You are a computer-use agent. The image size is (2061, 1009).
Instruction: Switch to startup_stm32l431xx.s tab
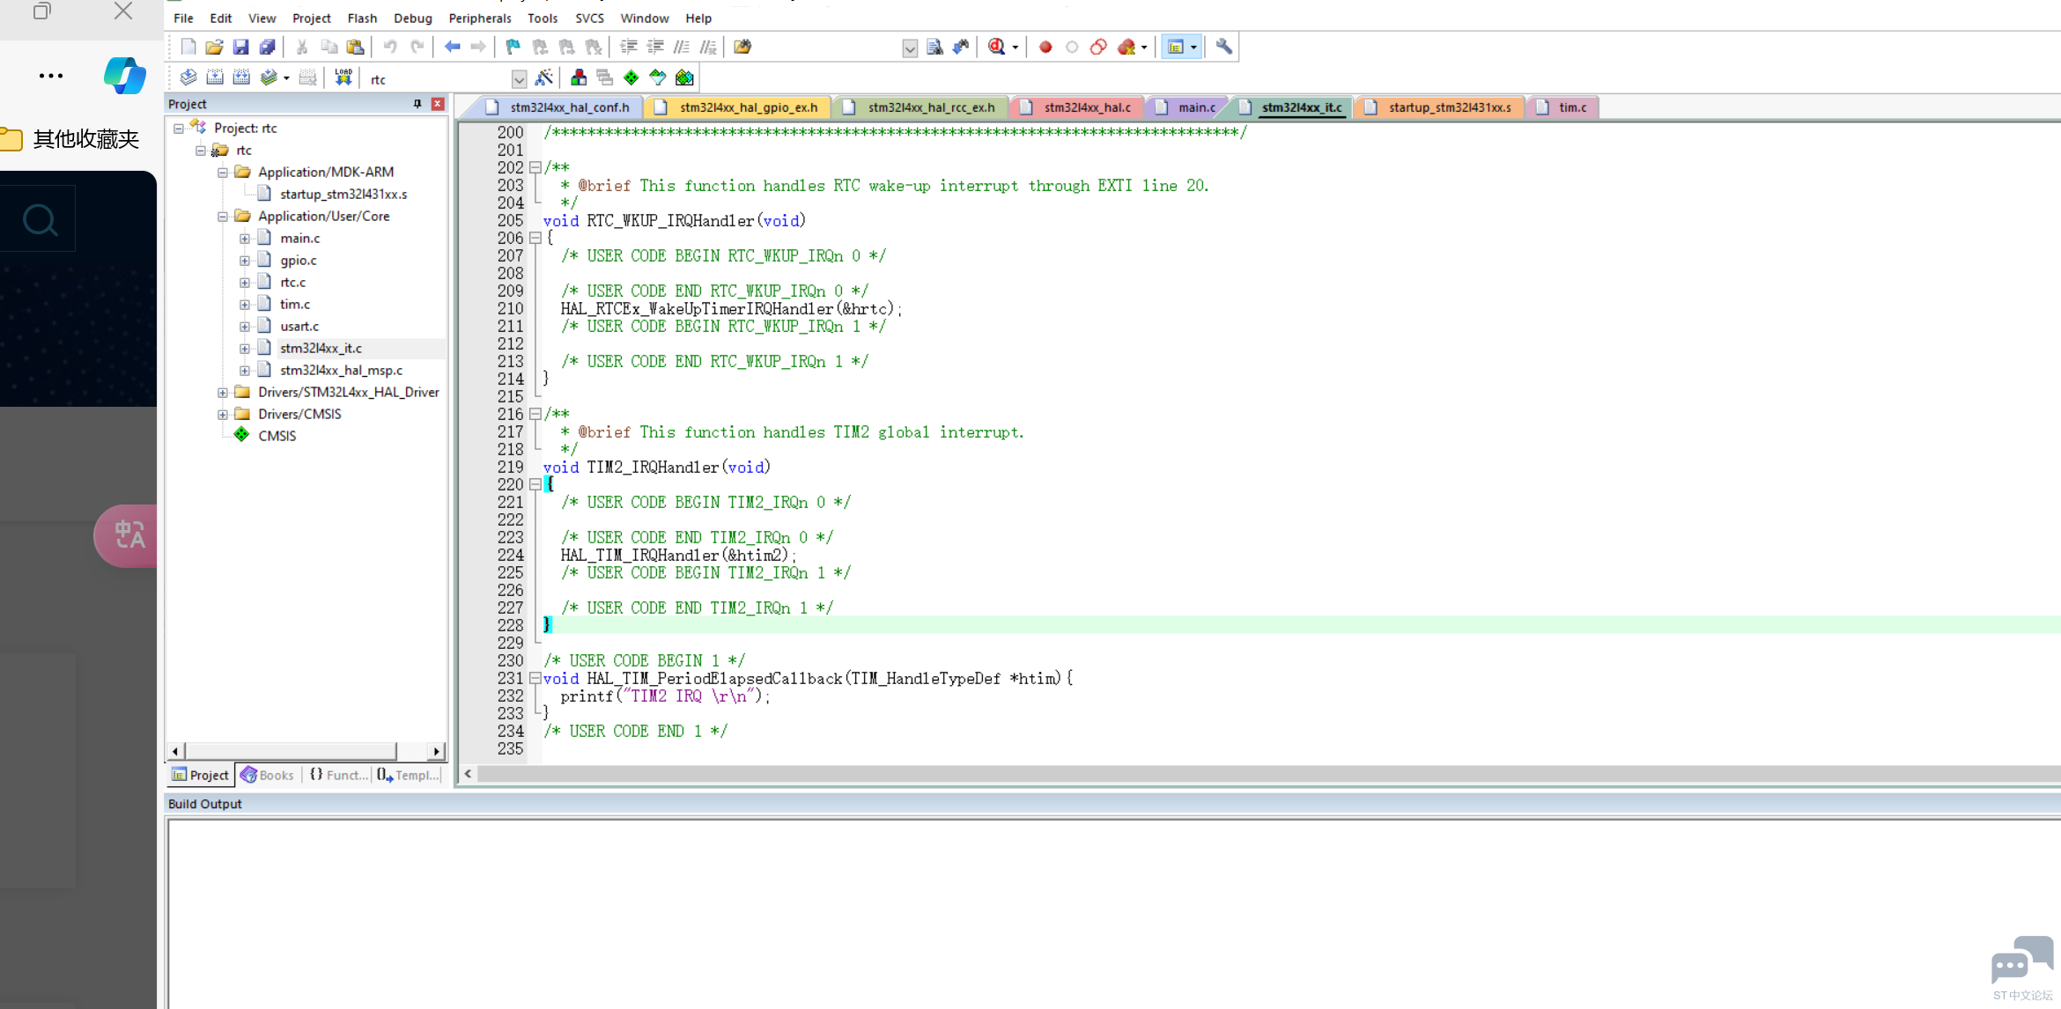[x=1439, y=107]
